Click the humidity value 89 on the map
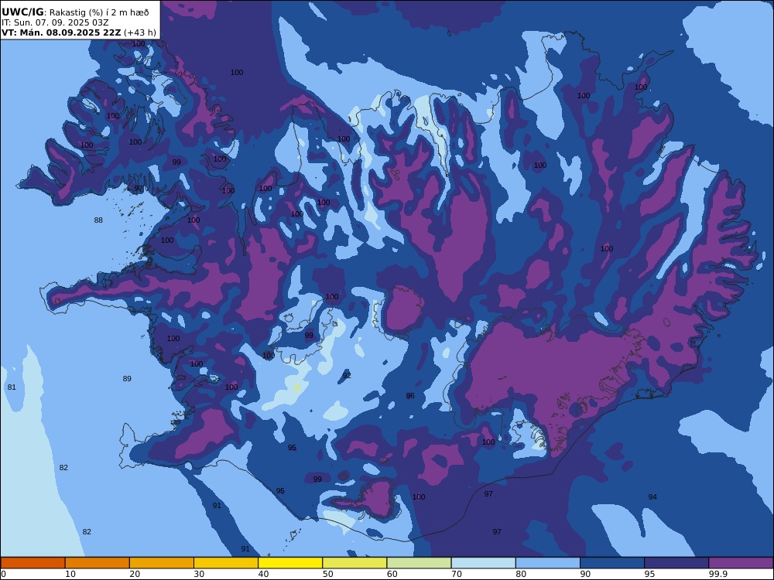This screenshot has height=580, width=774. point(127,379)
